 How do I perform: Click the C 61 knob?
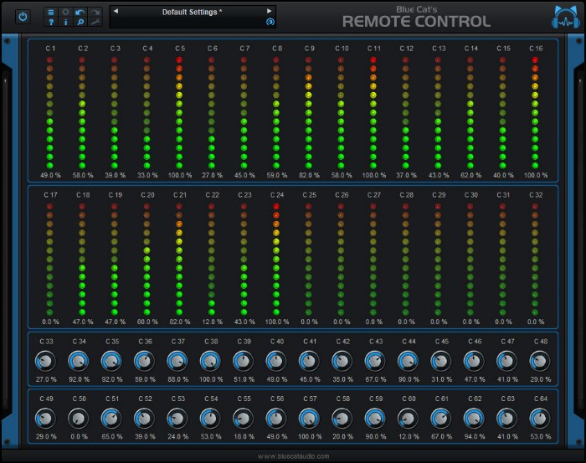point(441,419)
